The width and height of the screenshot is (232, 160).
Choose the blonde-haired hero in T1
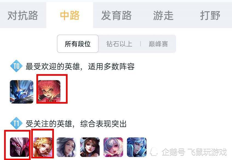pyautogui.click(x=43, y=147)
